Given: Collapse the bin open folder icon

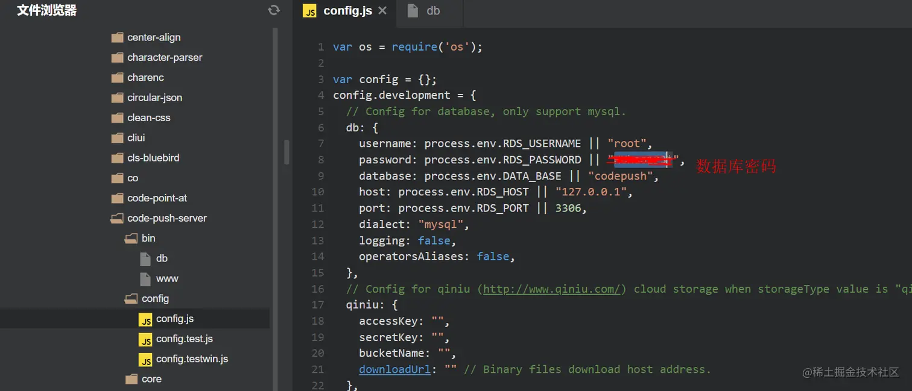Looking at the screenshot, I should click(131, 239).
